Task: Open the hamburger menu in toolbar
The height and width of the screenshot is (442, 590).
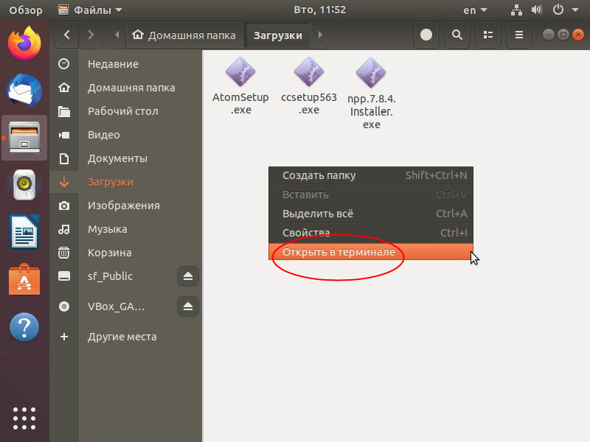Action: point(519,35)
